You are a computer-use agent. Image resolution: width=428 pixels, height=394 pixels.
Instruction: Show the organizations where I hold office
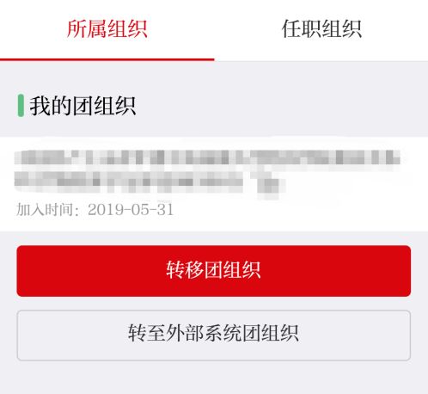321,29
